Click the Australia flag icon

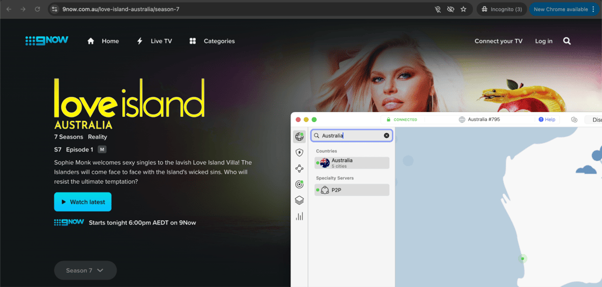click(325, 163)
